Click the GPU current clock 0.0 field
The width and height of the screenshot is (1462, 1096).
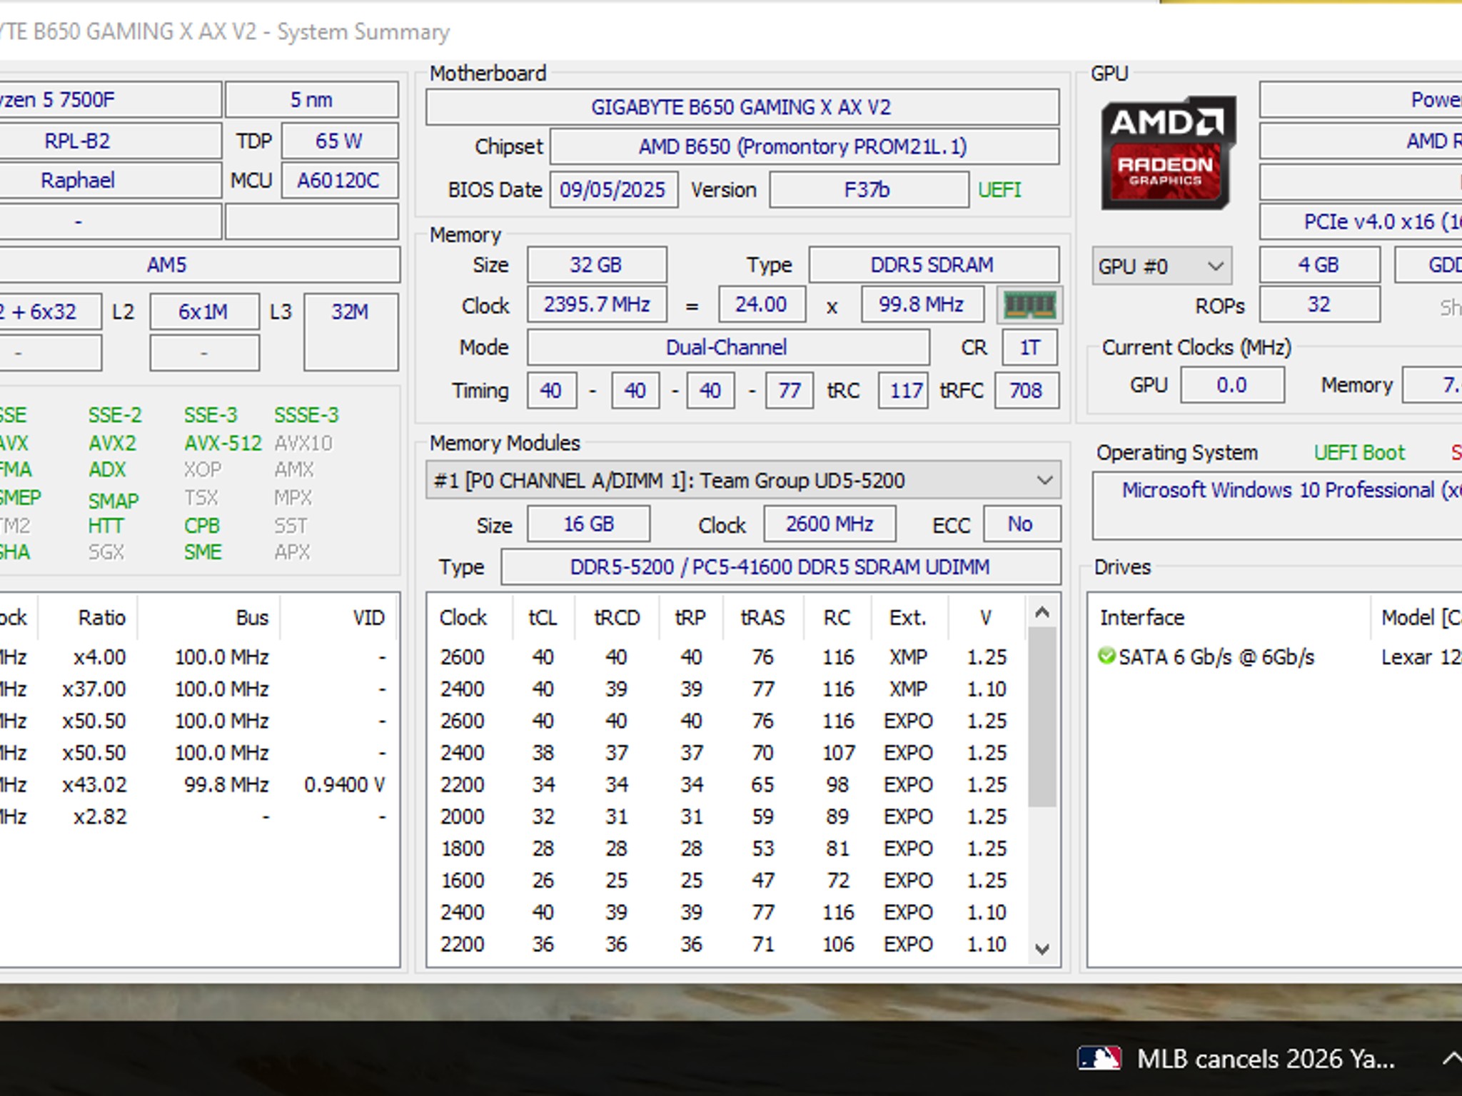point(1232,385)
